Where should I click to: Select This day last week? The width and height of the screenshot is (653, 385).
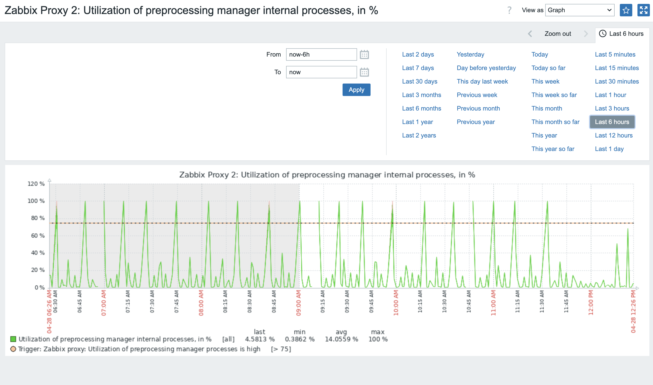tap(482, 81)
